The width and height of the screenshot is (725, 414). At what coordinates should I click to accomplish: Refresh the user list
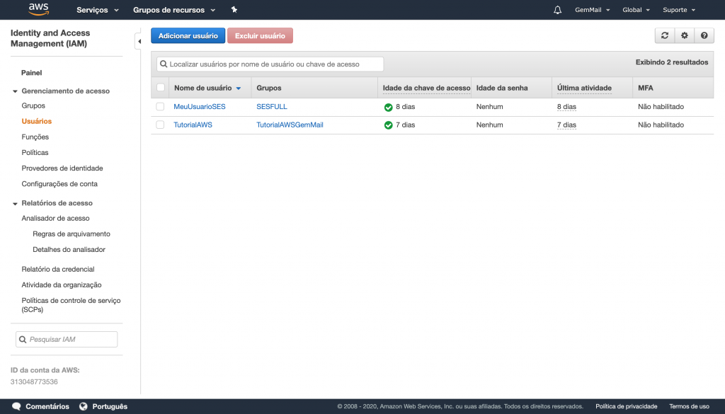tap(665, 35)
